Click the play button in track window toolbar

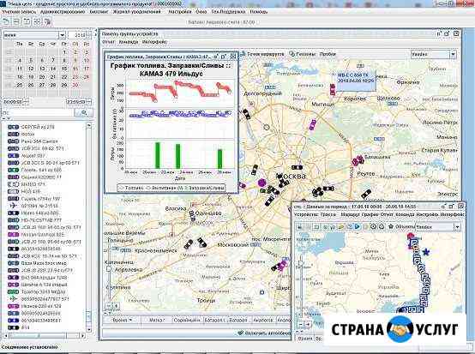pyautogui.click(x=358, y=226)
